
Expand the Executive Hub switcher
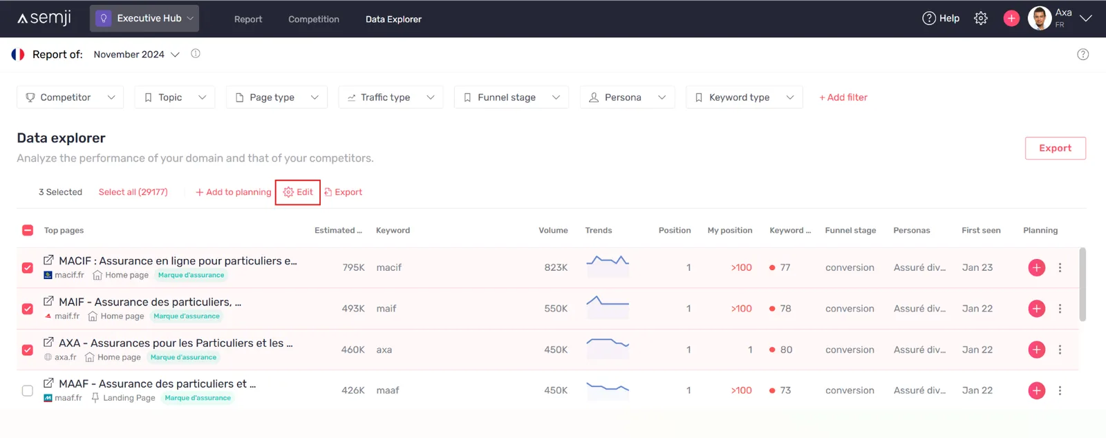[144, 19]
